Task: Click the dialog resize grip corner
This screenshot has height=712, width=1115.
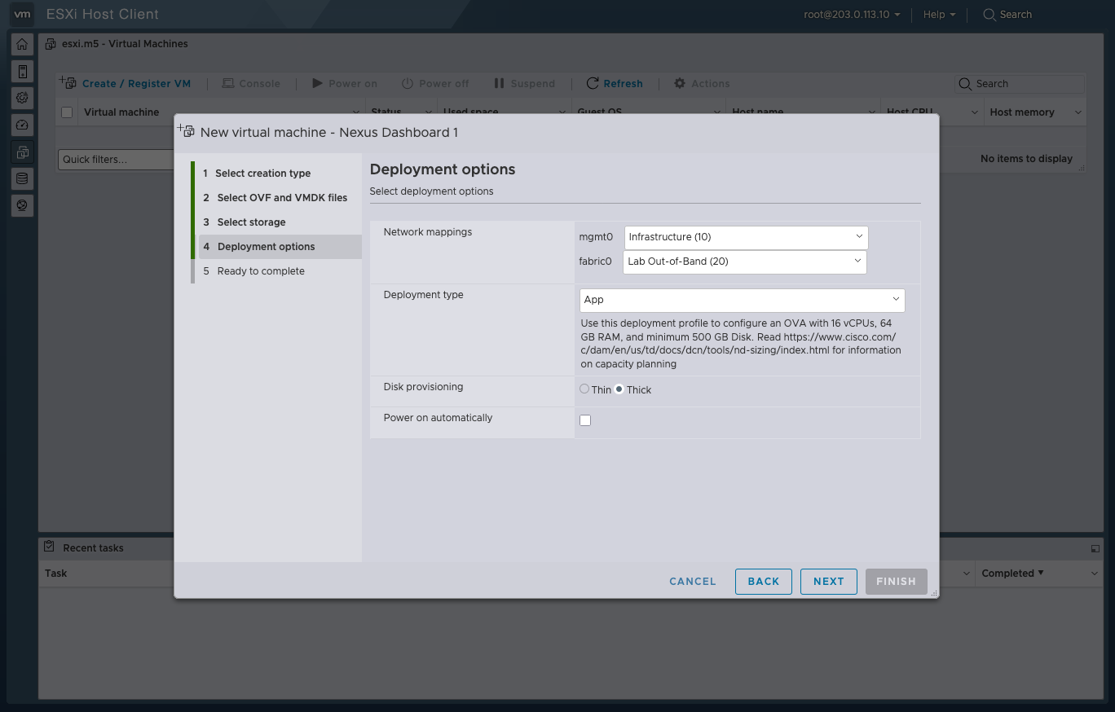Action: [933, 593]
